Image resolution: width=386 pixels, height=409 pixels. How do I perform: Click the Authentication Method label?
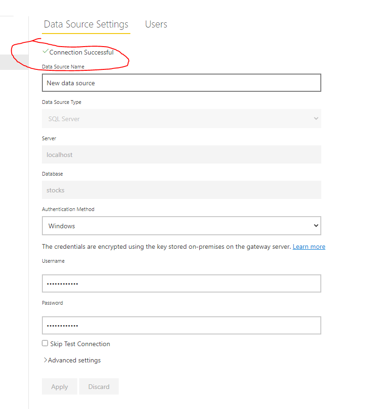(68, 209)
